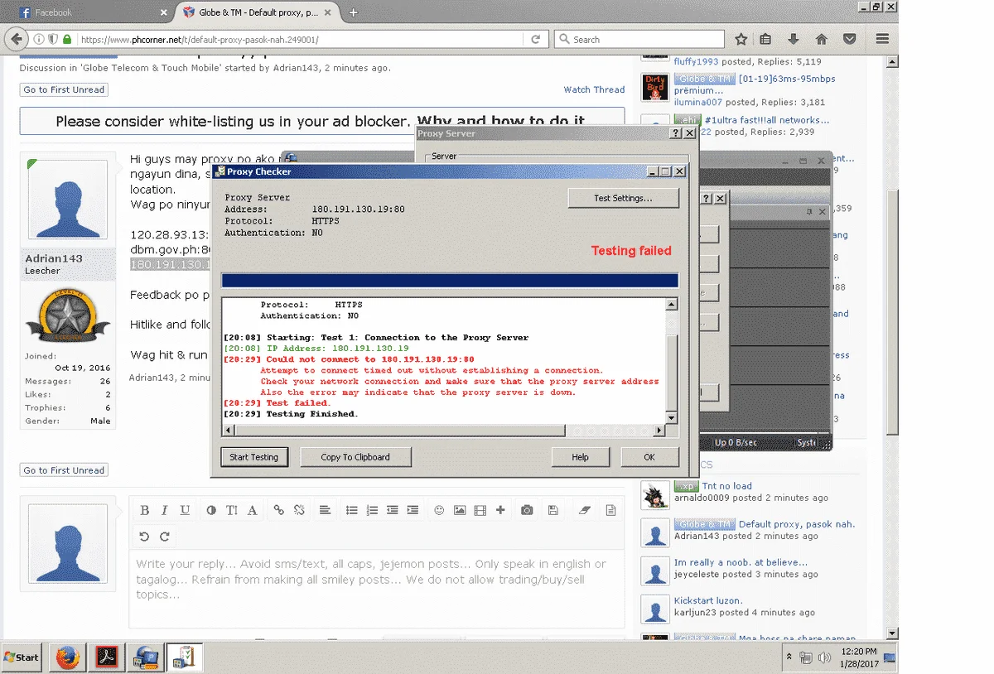Apply underline formatting in reply editor
The height and width of the screenshot is (674, 994).
click(185, 511)
